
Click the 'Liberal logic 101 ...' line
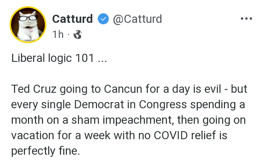point(59,58)
